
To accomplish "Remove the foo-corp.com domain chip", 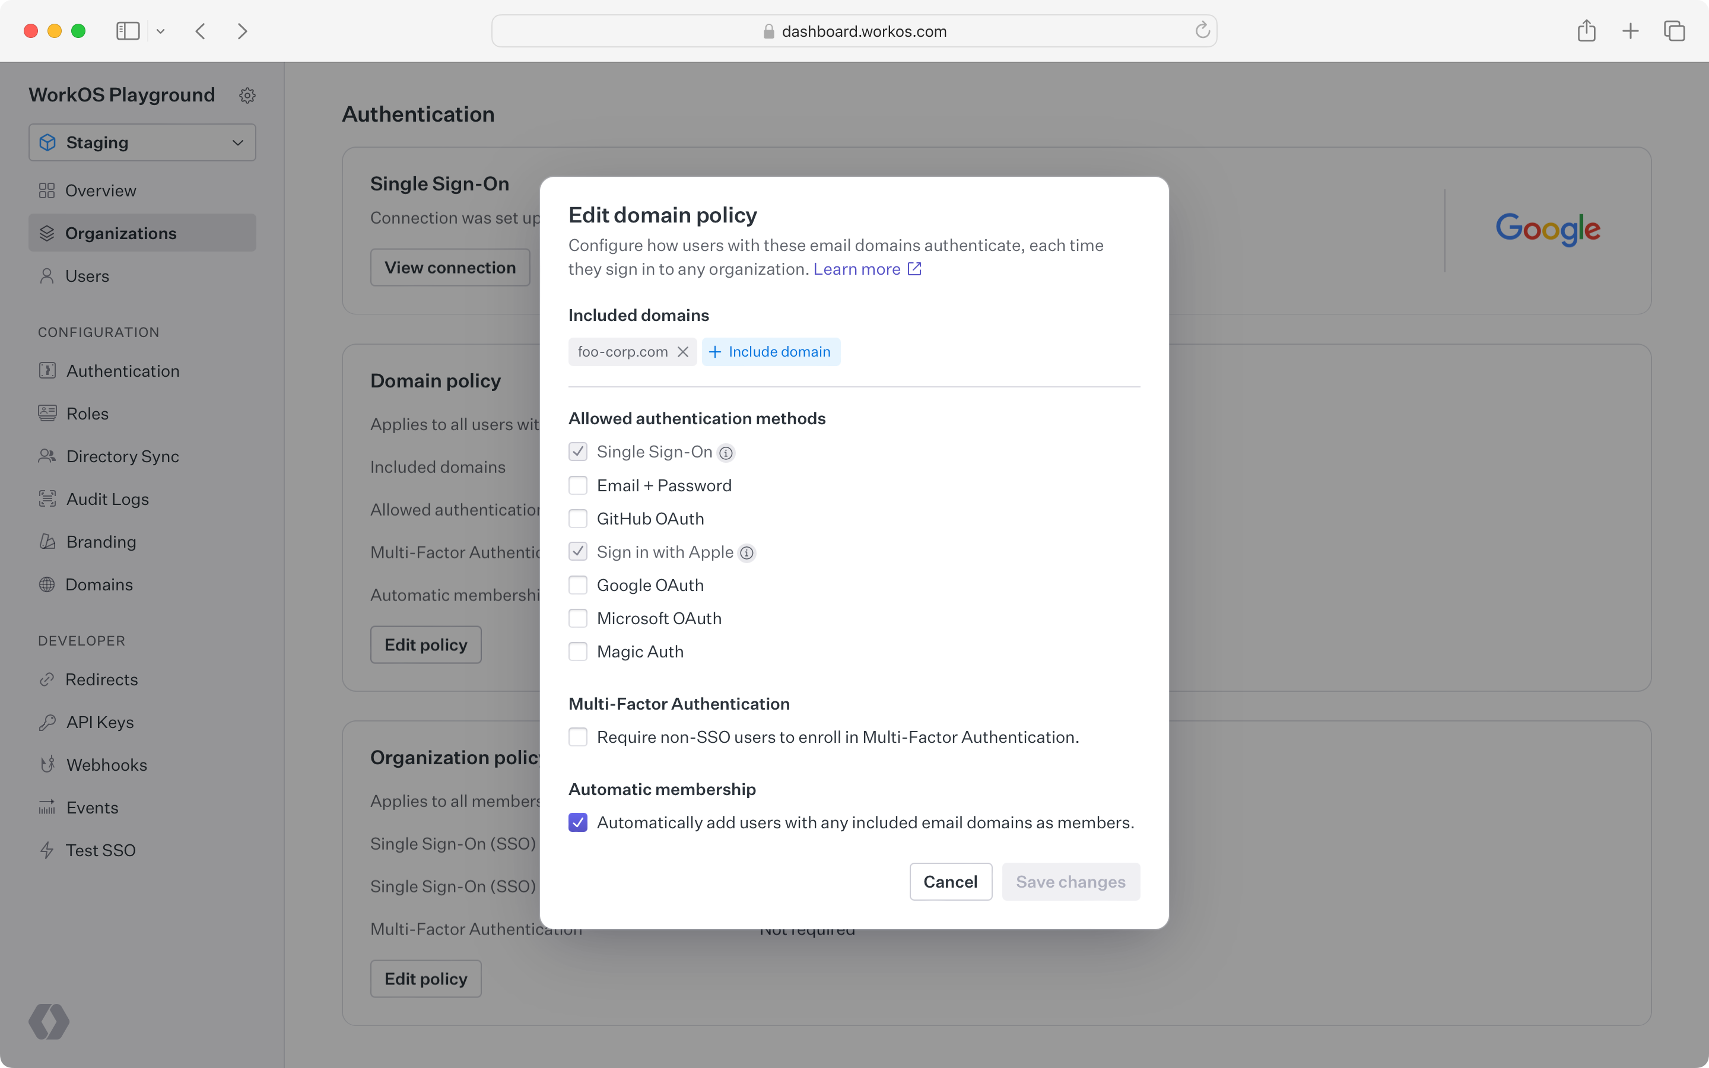I will click(682, 352).
